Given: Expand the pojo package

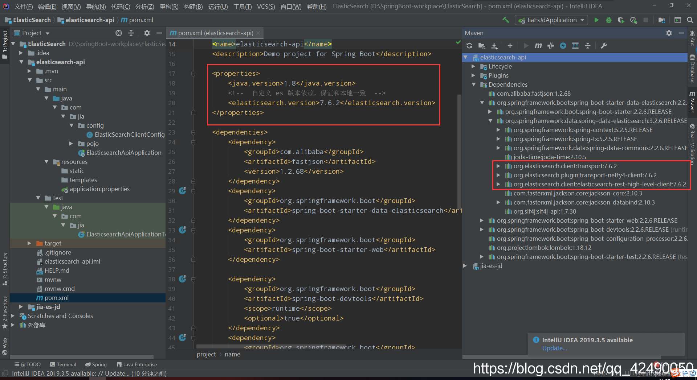Looking at the screenshot, I should point(71,144).
